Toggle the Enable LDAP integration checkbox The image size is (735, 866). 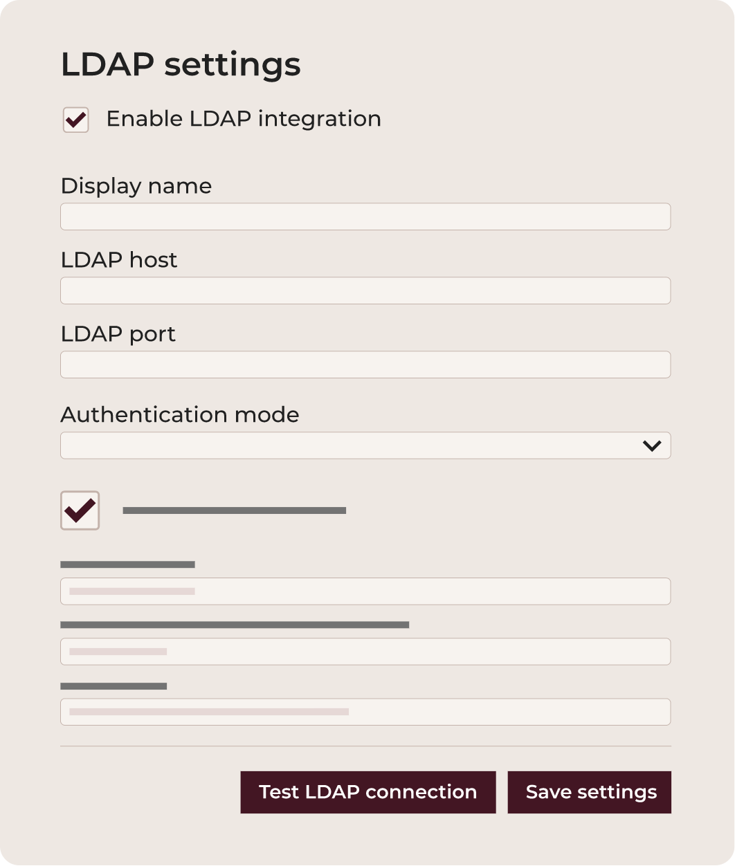(x=75, y=120)
